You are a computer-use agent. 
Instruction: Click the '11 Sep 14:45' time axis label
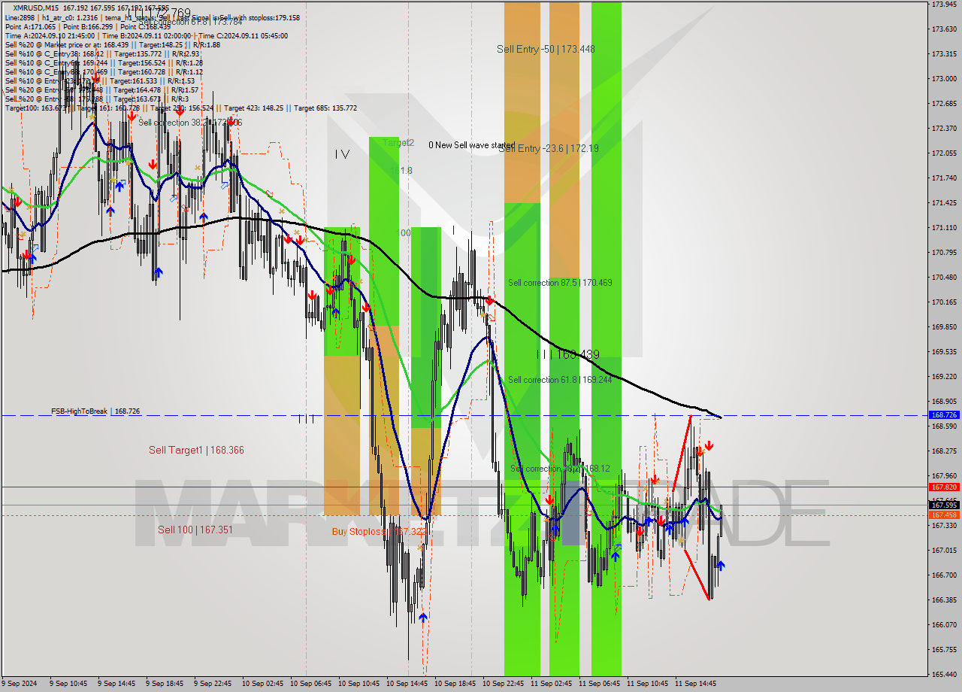695,684
